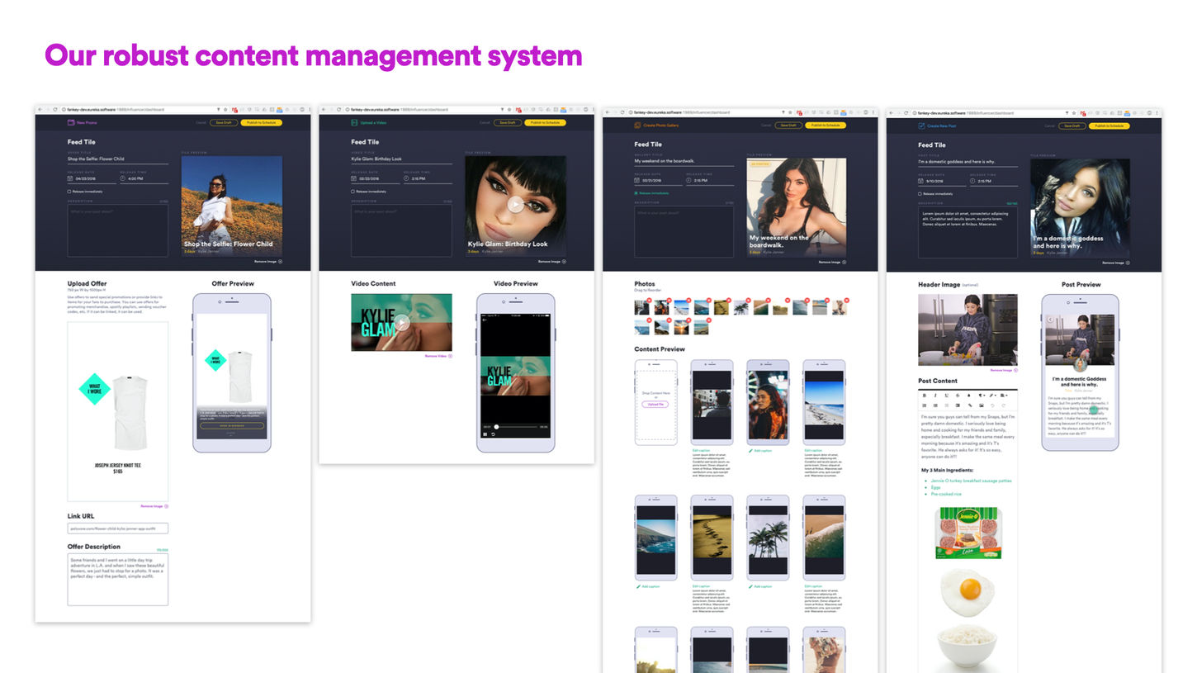Click the gallery title field My weekend on the boardwalk
Image resolution: width=1197 pixels, height=673 pixels.
click(x=684, y=162)
